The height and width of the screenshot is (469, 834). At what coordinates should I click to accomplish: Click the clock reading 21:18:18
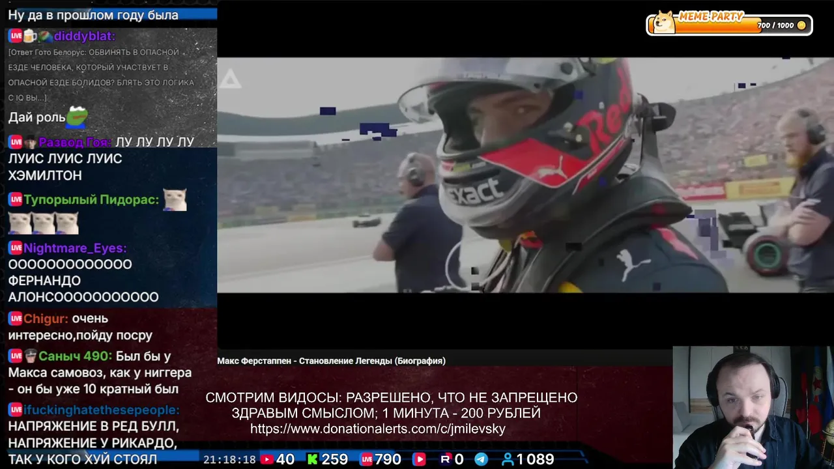229,459
